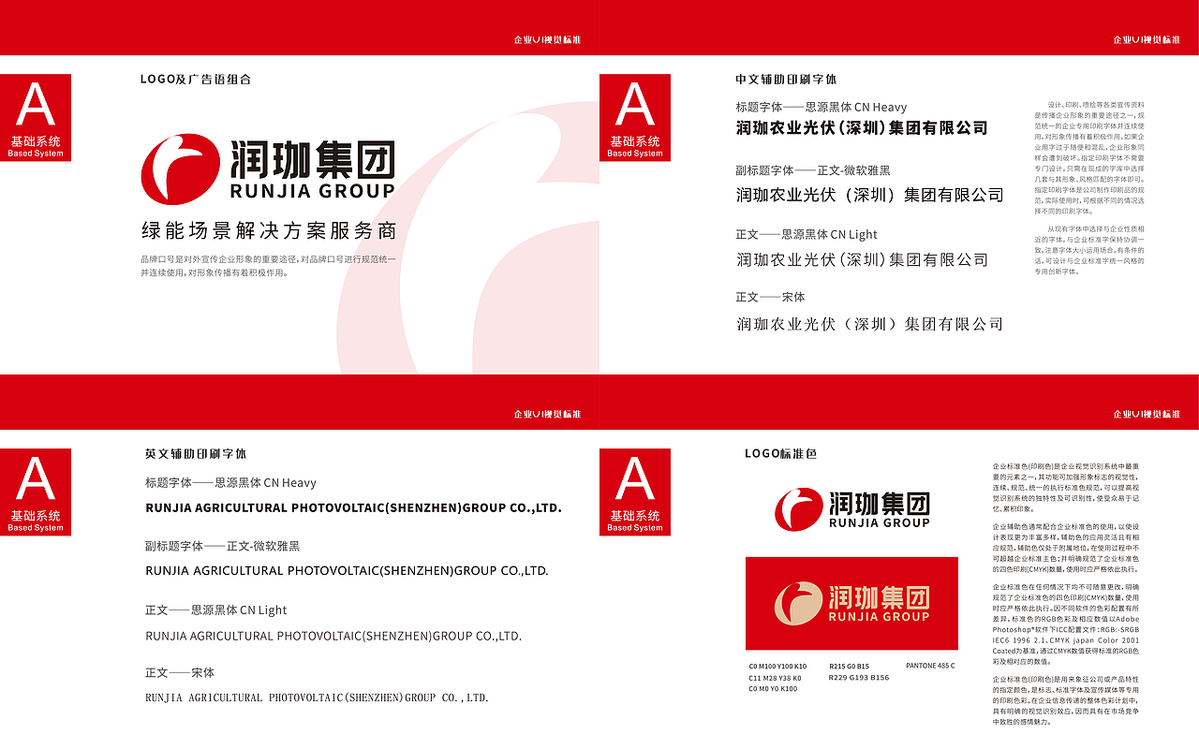Click 副标题字体——正文-微软雅黑 on English font page
Viewport: 1199px width, 749px height.
pyautogui.click(x=223, y=546)
